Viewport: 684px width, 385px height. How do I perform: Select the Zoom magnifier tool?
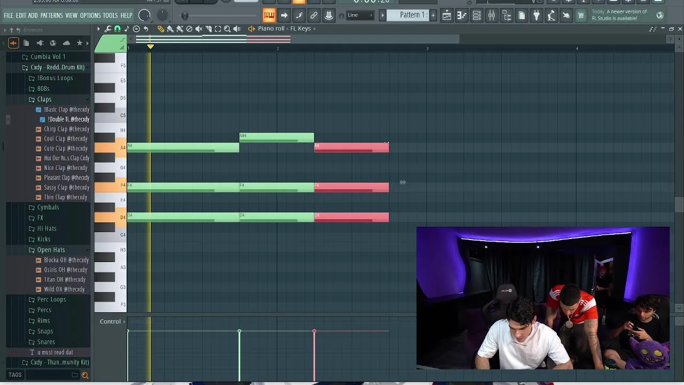coord(227,29)
